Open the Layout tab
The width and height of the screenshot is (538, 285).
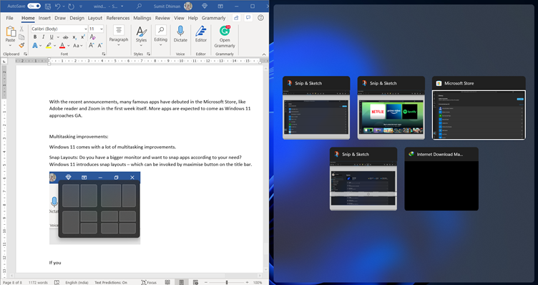(x=95, y=18)
